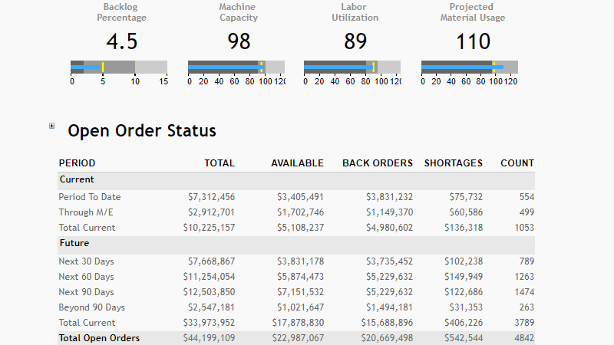Image resolution: width=614 pixels, height=345 pixels.
Task: Select the Labor Utilization bullet graph
Action: pyautogui.click(x=352, y=67)
